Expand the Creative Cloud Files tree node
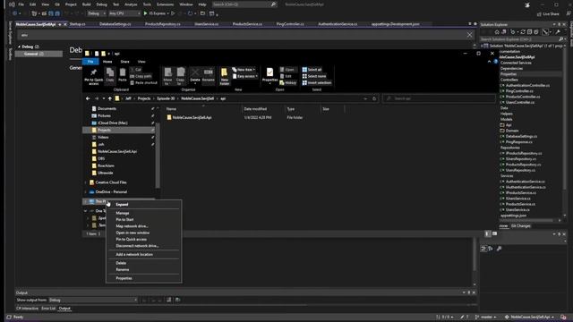The width and height of the screenshot is (573, 322). pyautogui.click(x=86, y=182)
